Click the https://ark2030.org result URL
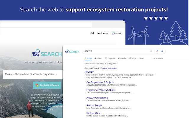The image size is (189, 118). [x=92, y=68]
